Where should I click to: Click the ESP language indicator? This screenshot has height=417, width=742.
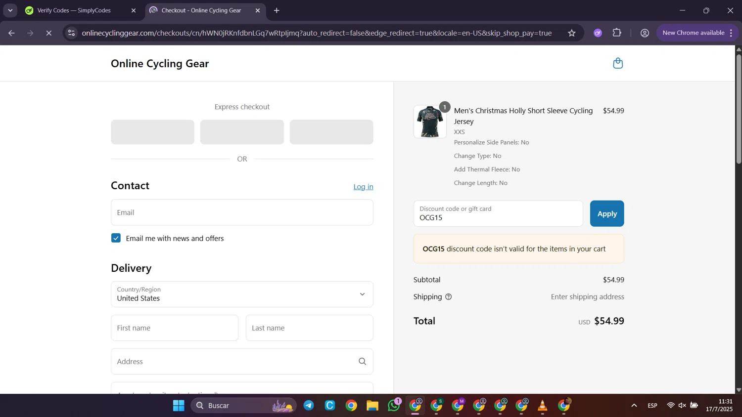(652, 406)
